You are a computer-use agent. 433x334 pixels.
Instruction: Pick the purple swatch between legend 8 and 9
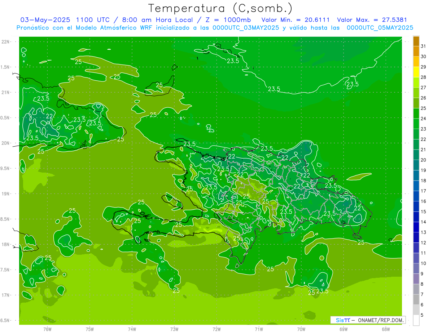click(416, 279)
